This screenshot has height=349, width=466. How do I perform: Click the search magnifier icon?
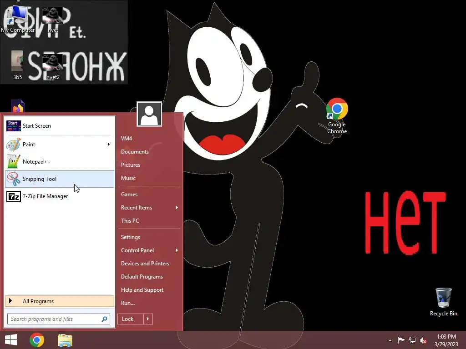[104, 319]
